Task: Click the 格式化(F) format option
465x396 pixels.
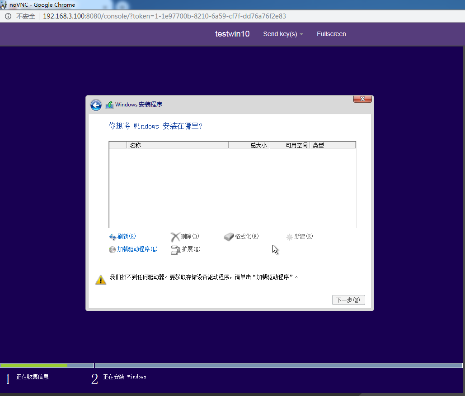Action: (x=246, y=236)
